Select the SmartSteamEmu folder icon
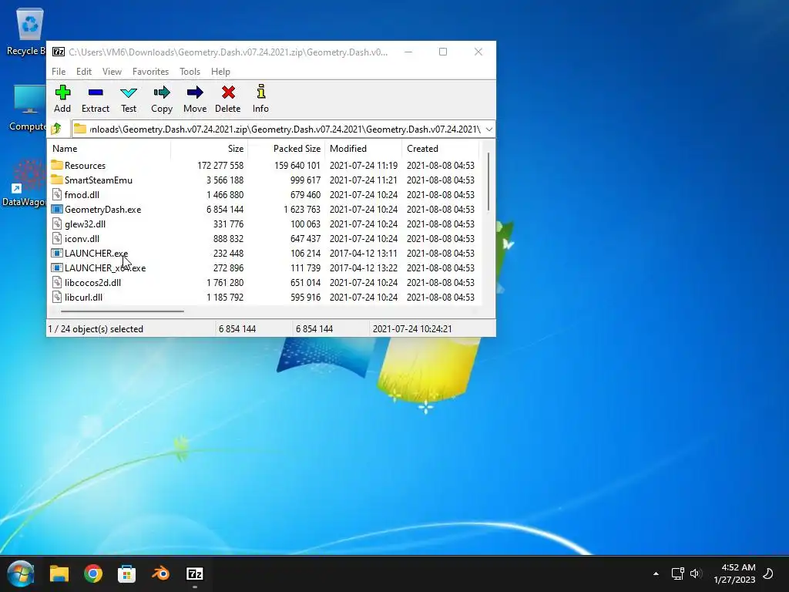Screen dimensions: 789x592 (x=57, y=180)
